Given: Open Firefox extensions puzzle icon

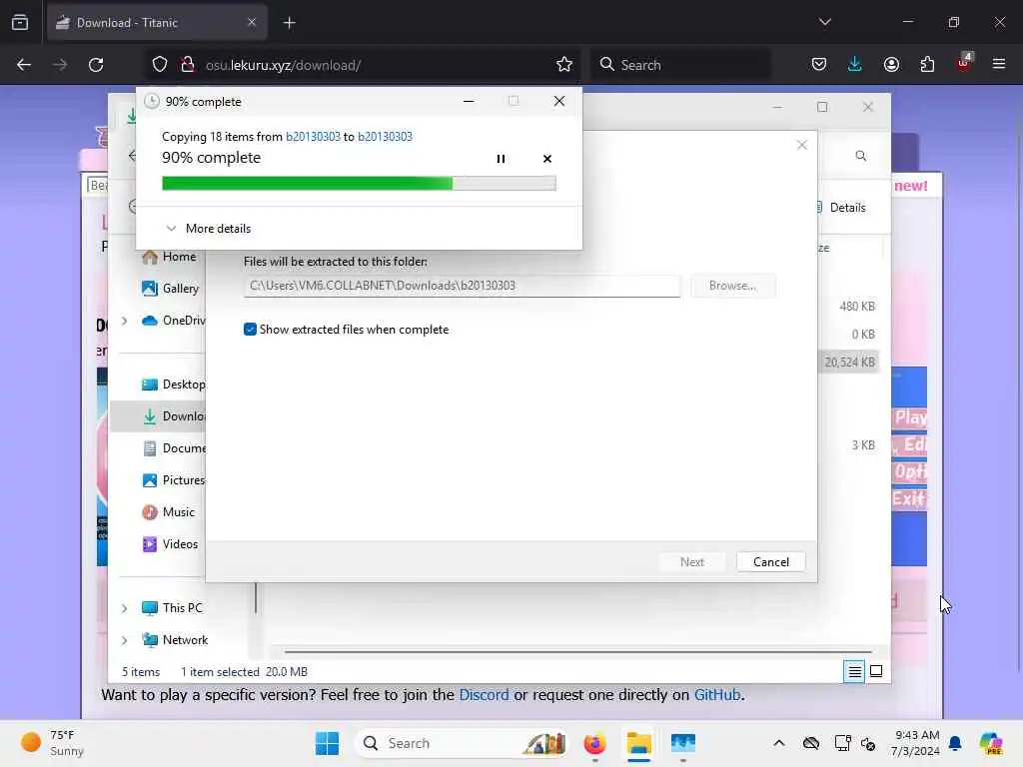Looking at the screenshot, I should point(927,65).
